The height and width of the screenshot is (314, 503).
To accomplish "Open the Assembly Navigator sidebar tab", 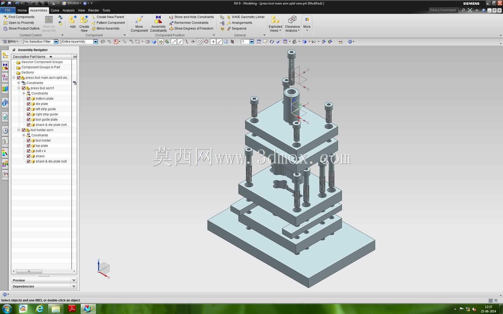I will [x=5, y=55].
